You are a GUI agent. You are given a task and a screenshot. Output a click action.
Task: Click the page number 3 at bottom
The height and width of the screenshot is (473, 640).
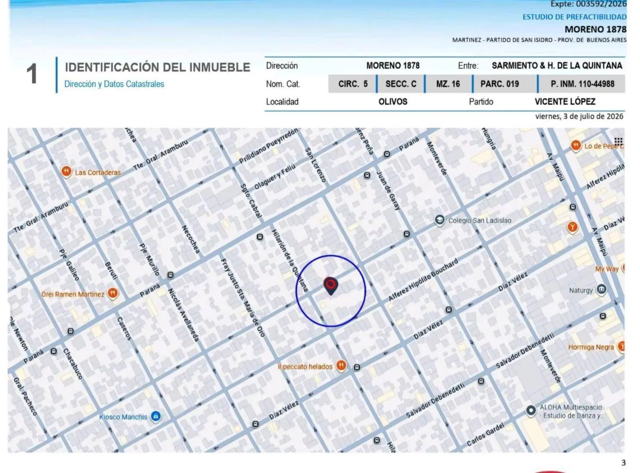pyautogui.click(x=623, y=462)
